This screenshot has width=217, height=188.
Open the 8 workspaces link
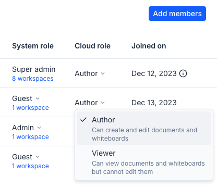pos(33,79)
